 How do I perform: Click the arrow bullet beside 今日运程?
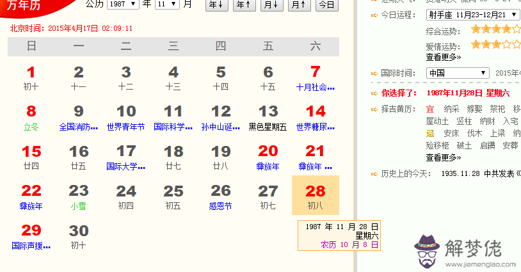(x=374, y=15)
